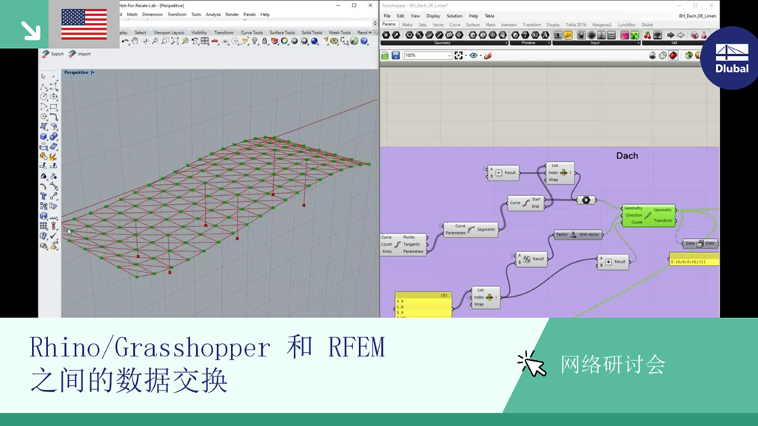Click the color wheel properties icon
Viewport: 758px width, 426px height.
click(x=284, y=41)
